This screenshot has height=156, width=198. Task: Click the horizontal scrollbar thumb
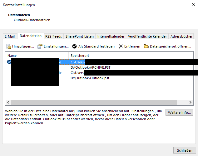click(x=94, y=102)
